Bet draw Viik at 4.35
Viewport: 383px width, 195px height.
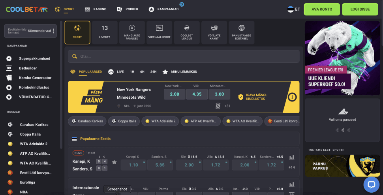click(197, 94)
